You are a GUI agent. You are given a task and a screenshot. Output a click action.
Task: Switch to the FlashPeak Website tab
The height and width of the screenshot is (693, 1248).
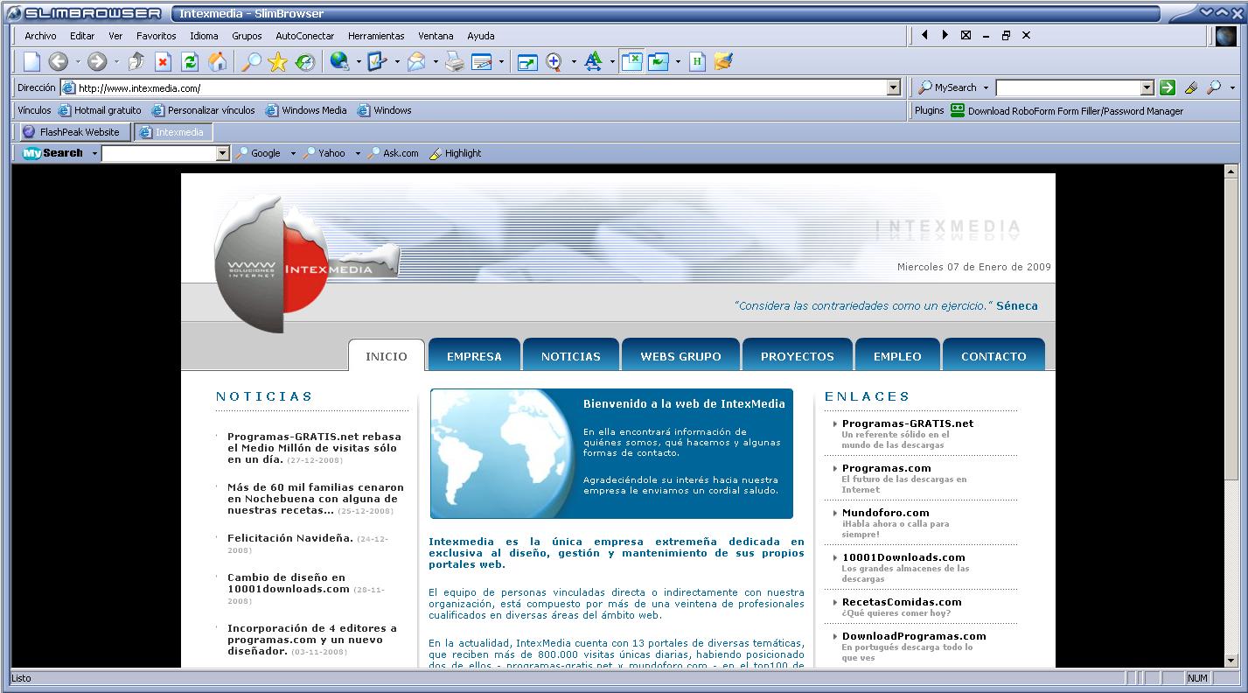tap(74, 132)
